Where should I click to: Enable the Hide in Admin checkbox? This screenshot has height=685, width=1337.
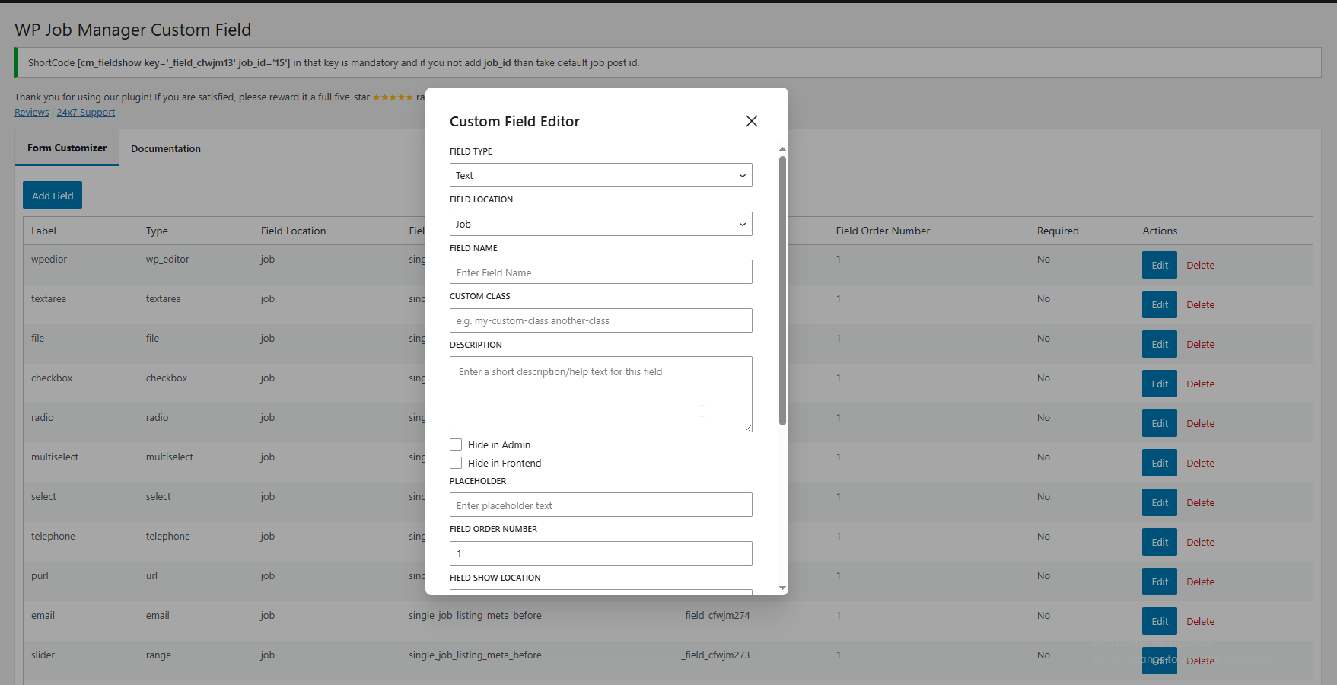[456, 444]
